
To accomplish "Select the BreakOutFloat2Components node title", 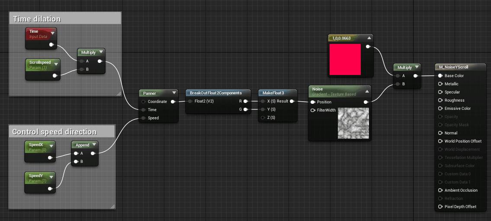I will pyautogui.click(x=216, y=93).
